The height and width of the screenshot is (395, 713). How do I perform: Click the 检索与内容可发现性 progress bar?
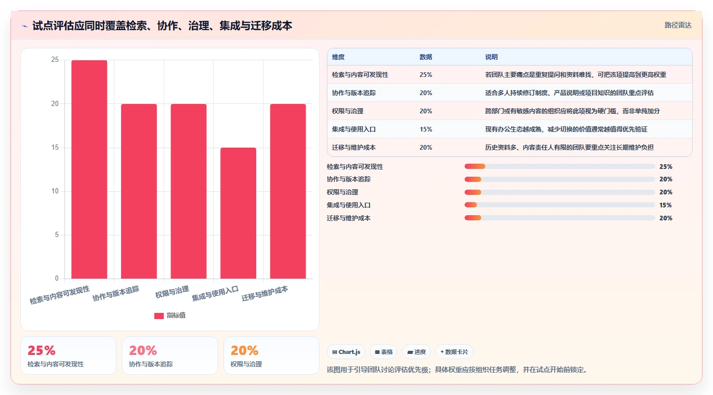[560, 166]
